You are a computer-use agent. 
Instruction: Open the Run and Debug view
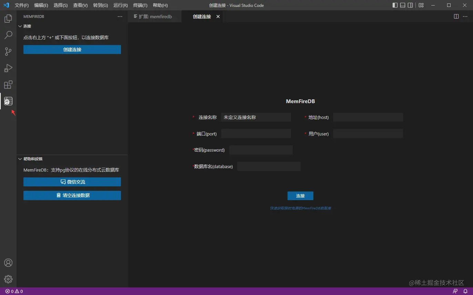(8, 68)
